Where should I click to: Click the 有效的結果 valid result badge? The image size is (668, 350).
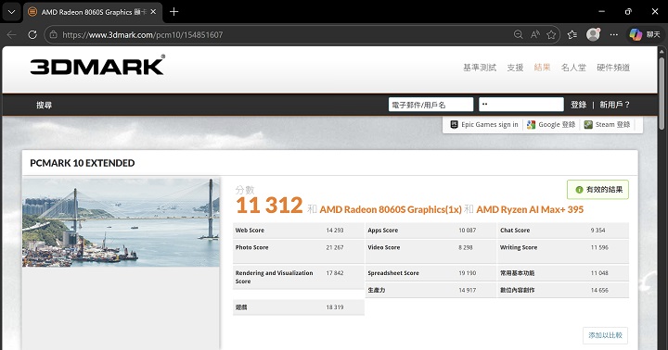[597, 190]
